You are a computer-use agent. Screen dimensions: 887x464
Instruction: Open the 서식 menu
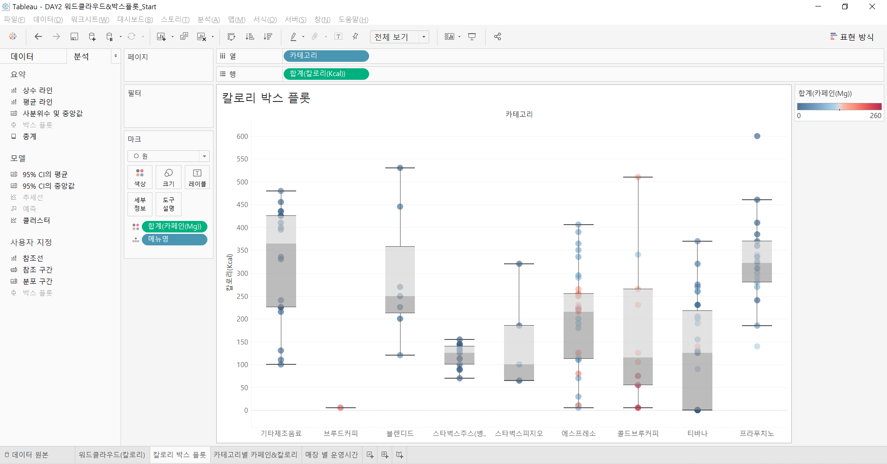[x=265, y=19]
